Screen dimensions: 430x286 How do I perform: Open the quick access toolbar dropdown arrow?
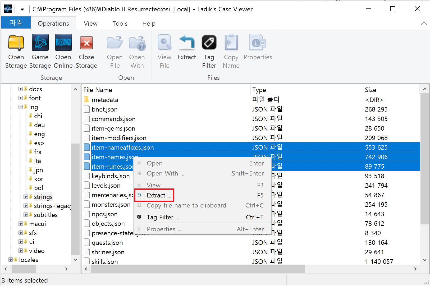tap(22, 9)
